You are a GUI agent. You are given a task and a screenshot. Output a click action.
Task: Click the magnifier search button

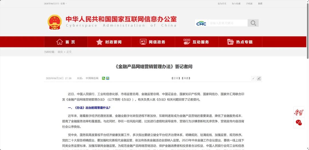click(x=253, y=23)
